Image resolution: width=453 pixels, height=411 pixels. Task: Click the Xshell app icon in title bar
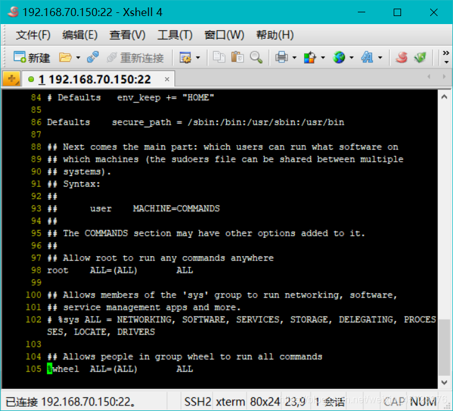tap(14, 12)
